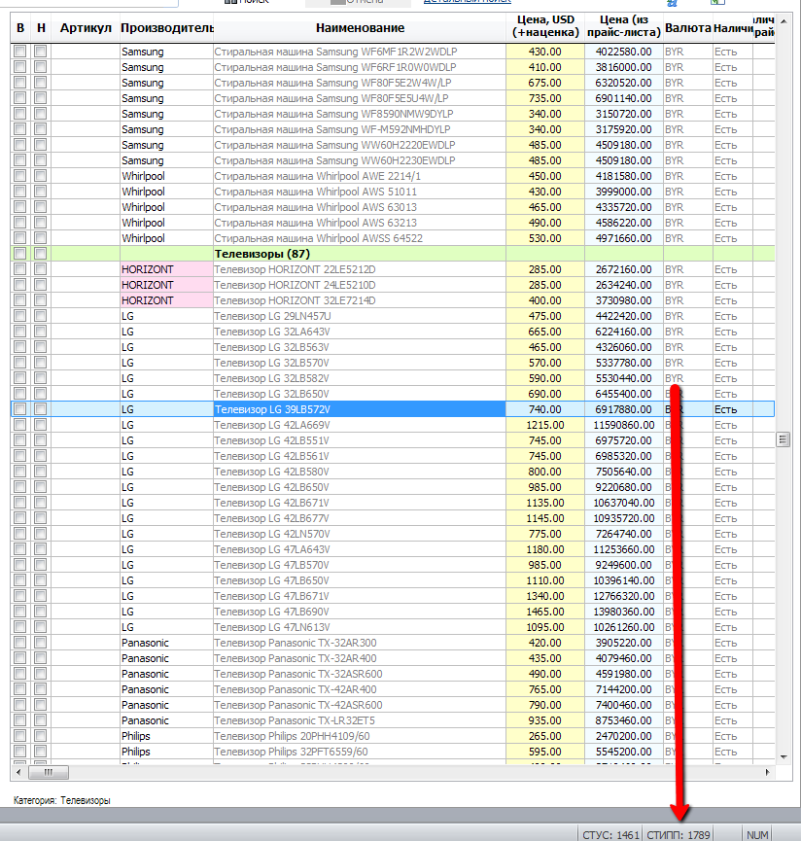Check the Н box of Телевизоры (87) group row
This screenshot has width=801, height=841.
click(x=40, y=254)
